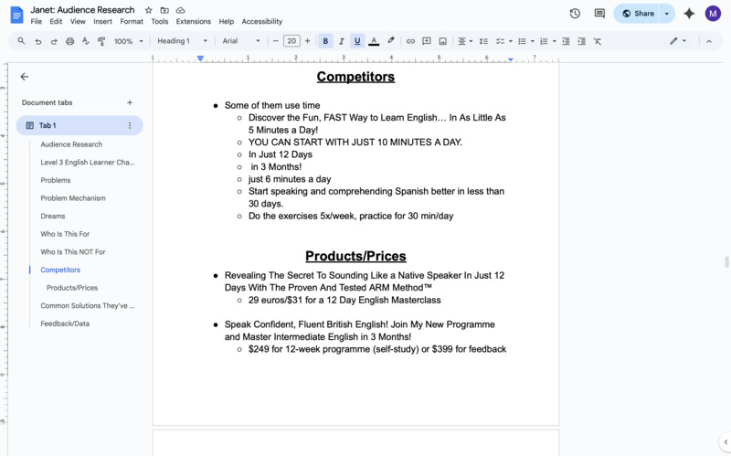Insert a link
Viewport: 731px width, 456px height.
pos(410,41)
